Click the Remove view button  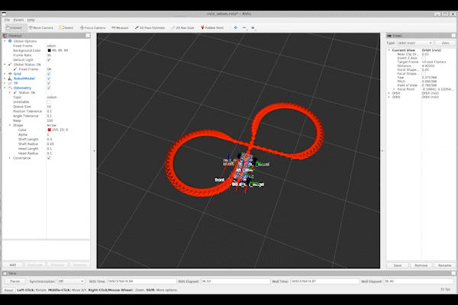[x=421, y=265]
